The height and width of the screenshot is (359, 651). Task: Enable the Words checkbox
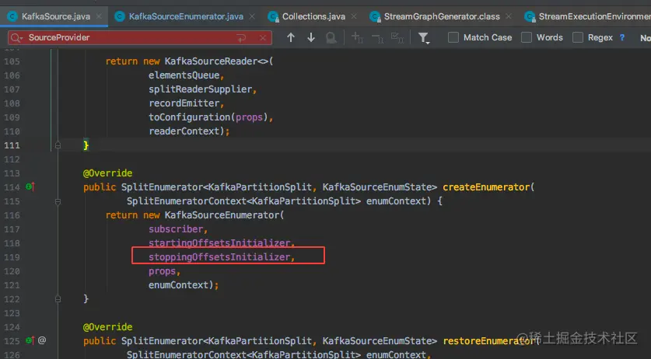[x=527, y=38]
